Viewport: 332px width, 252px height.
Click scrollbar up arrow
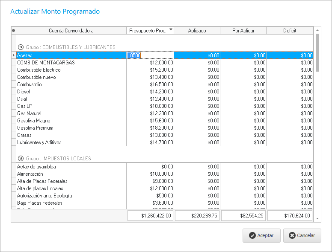tap(317, 30)
